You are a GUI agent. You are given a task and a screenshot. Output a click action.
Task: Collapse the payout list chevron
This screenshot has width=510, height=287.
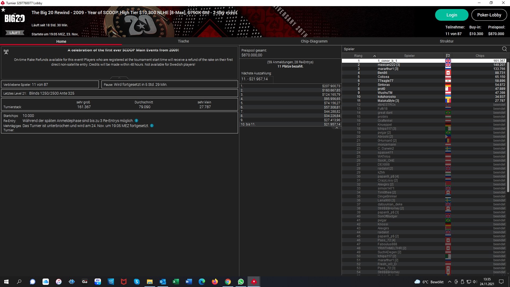click(x=337, y=128)
